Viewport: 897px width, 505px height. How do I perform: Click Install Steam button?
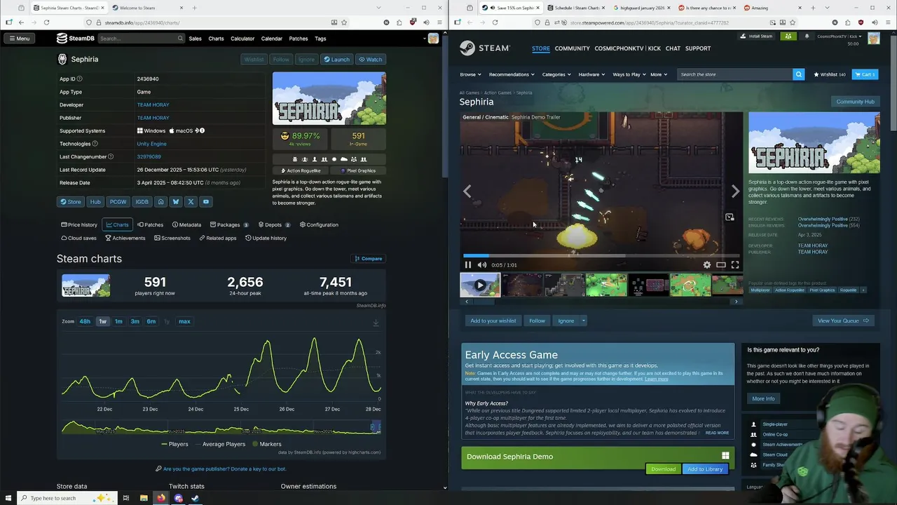click(x=757, y=36)
